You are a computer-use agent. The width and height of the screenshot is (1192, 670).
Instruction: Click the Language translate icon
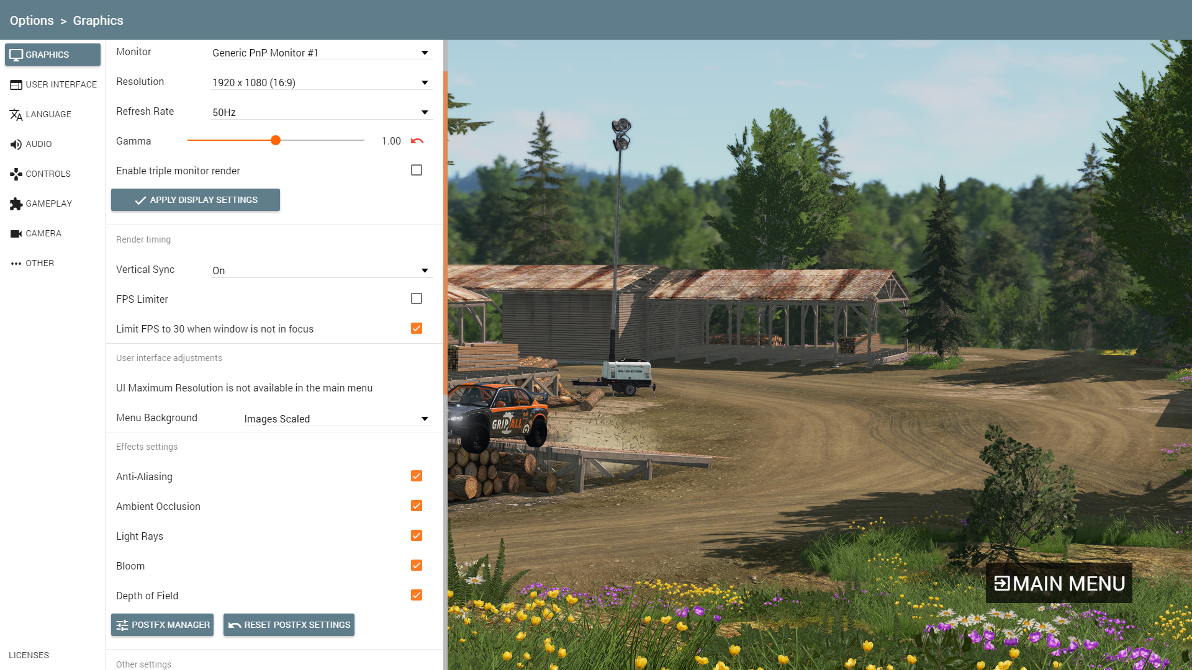pos(16,114)
